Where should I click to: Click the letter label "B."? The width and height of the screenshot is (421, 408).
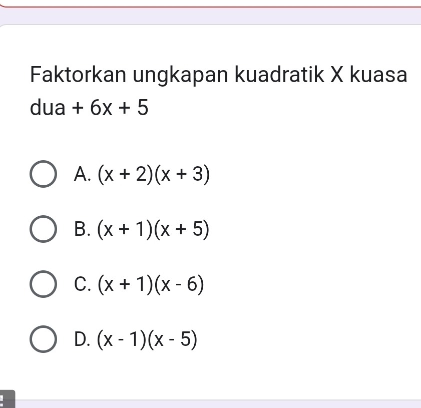tap(81, 230)
